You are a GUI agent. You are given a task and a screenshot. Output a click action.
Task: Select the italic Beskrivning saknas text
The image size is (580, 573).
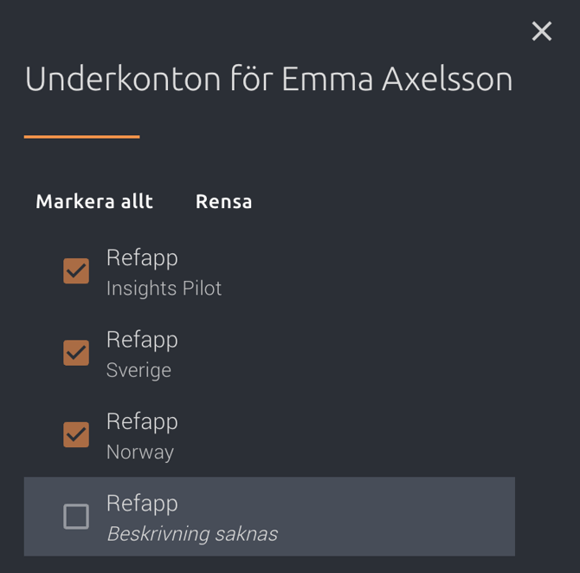pyautogui.click(x=192, y=534)
